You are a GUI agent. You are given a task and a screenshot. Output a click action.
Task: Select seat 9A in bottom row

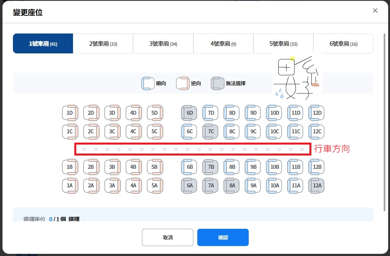(253, 186)
